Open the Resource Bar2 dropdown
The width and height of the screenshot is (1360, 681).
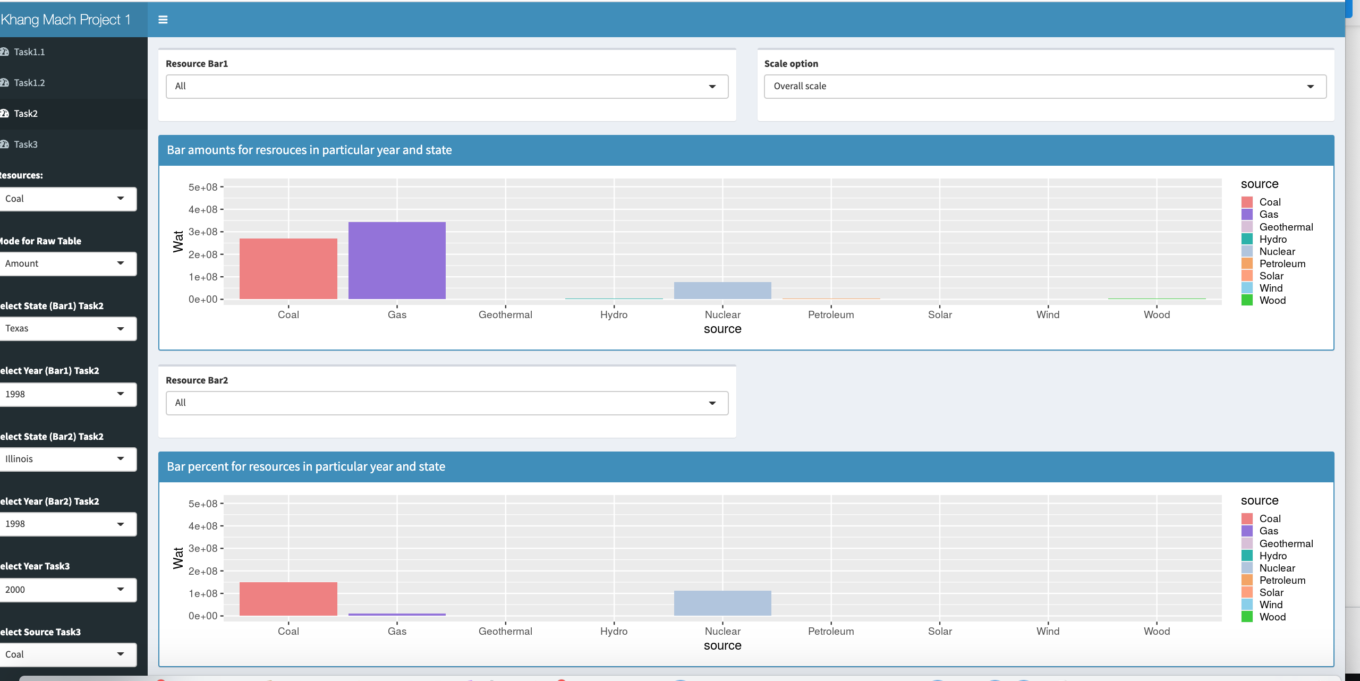click(x=447, y=403)
